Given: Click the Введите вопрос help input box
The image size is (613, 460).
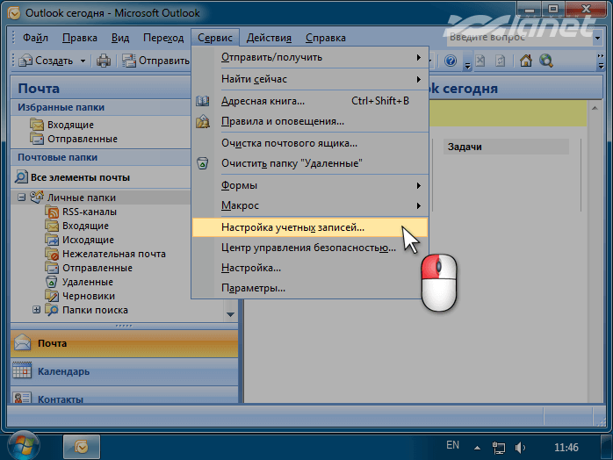Looking at the screenshot, I should click(492, 38).
